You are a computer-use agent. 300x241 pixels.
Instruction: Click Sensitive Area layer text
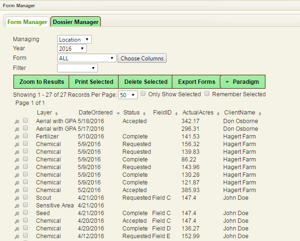point(55,205)
